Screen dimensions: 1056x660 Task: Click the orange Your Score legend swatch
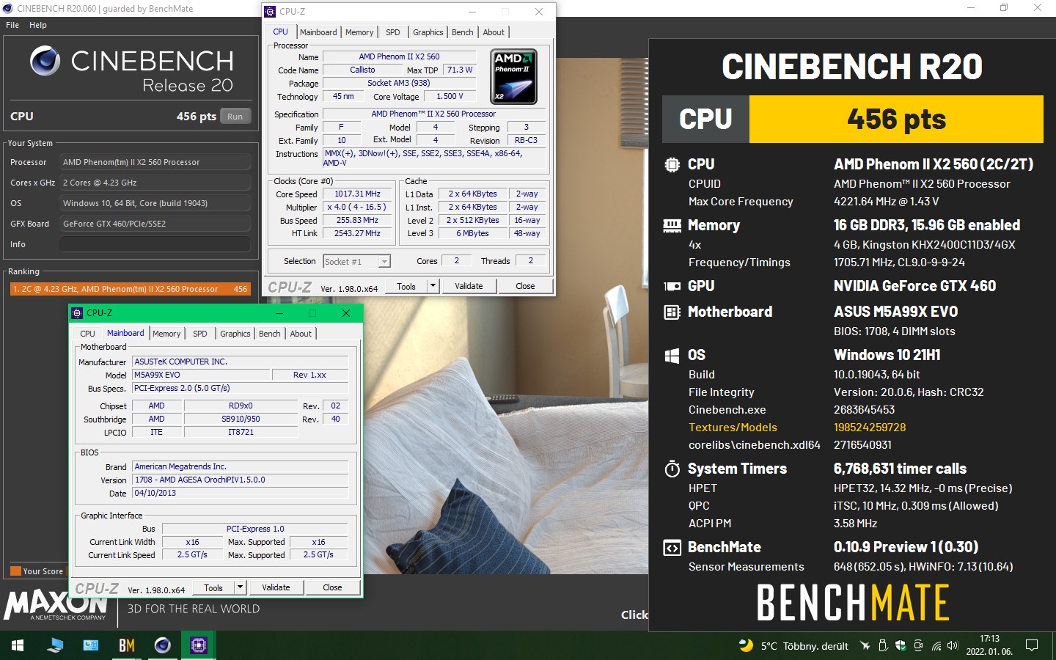point(15,571)
